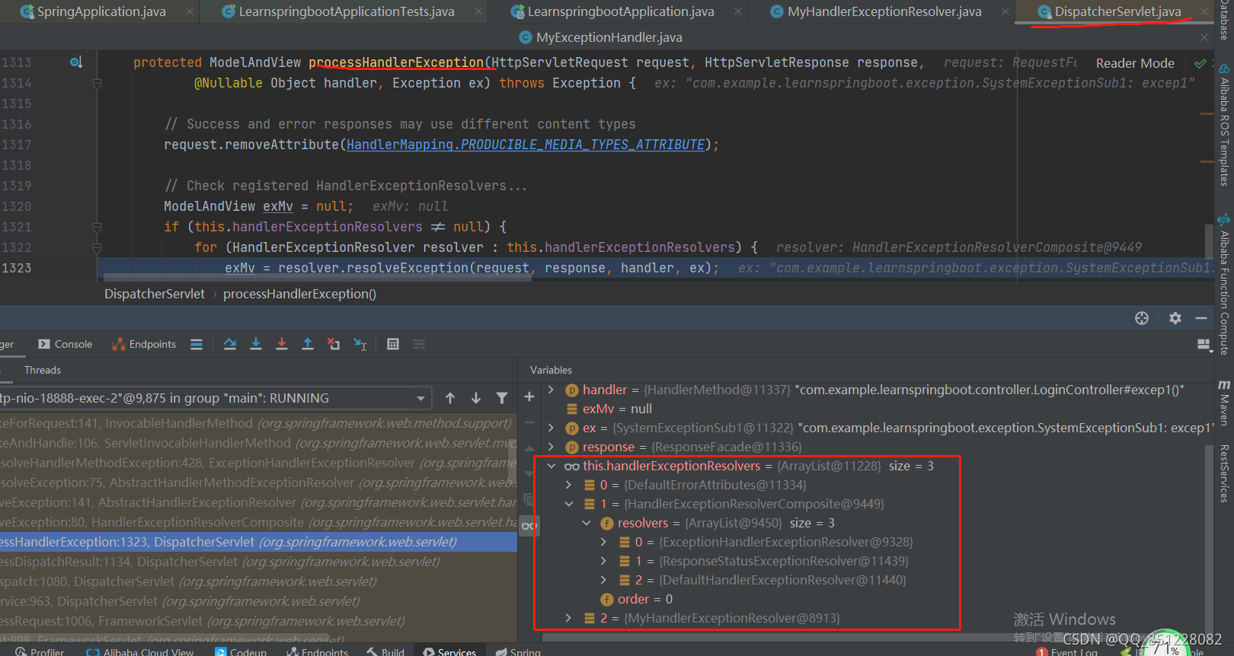Viewport: 1234px width, 656px height.
Task: Click processHandlerException() breadcrumb
Action: (x=299, y=294)
